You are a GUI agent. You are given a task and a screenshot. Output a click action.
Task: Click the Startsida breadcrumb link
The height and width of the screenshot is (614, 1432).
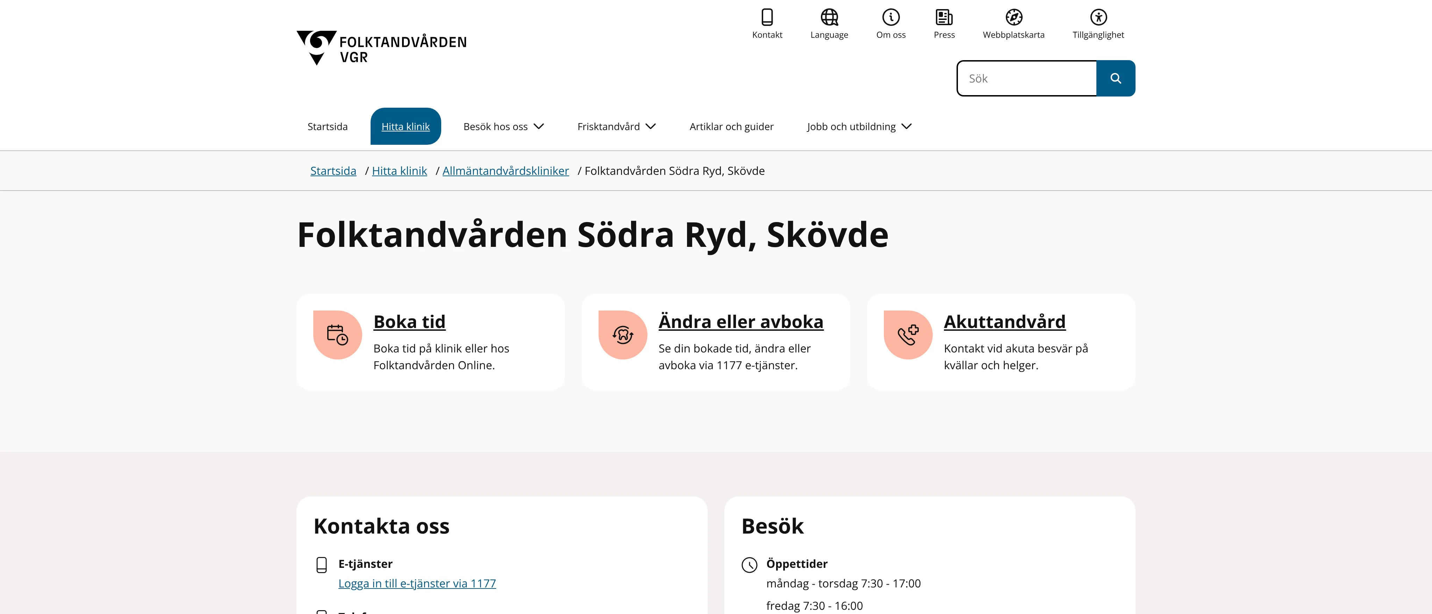[x=333, y=171]
